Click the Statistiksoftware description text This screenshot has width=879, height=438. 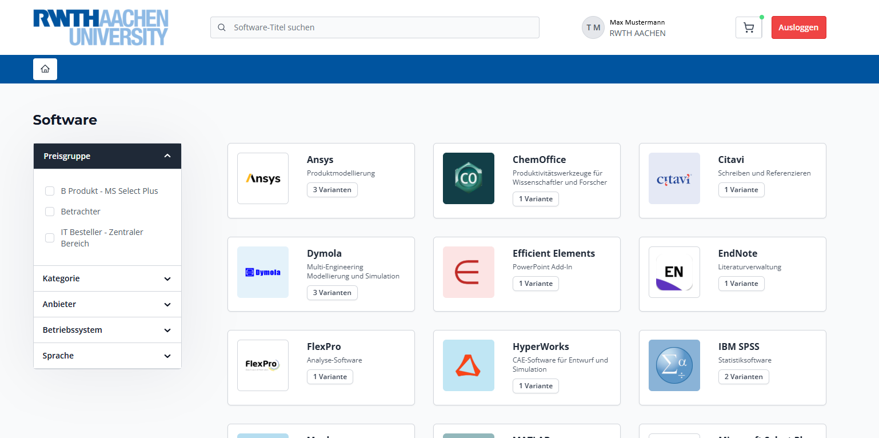745,360
